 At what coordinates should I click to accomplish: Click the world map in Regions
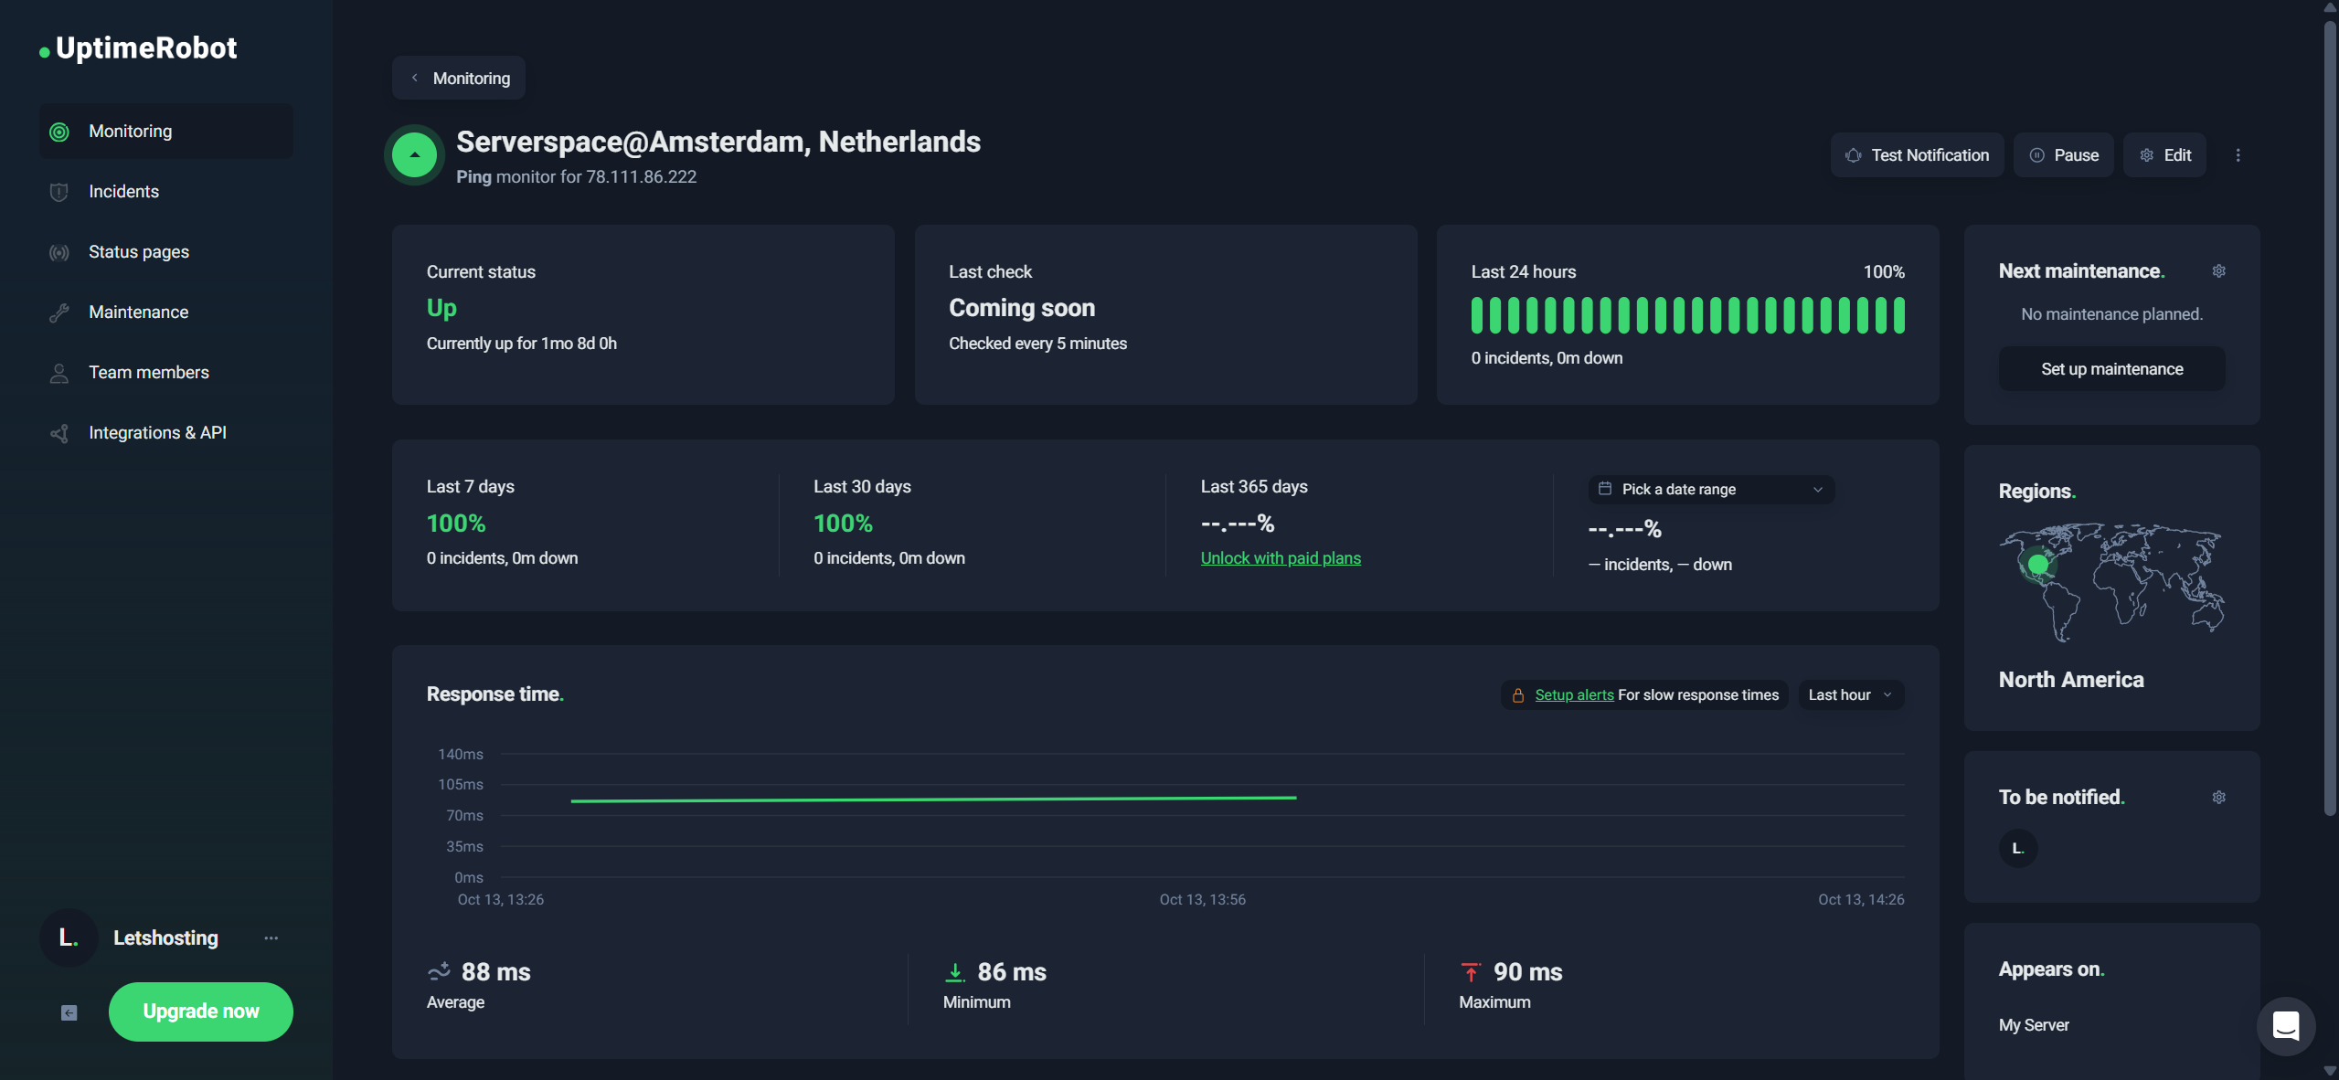[x=2111, y=582]
